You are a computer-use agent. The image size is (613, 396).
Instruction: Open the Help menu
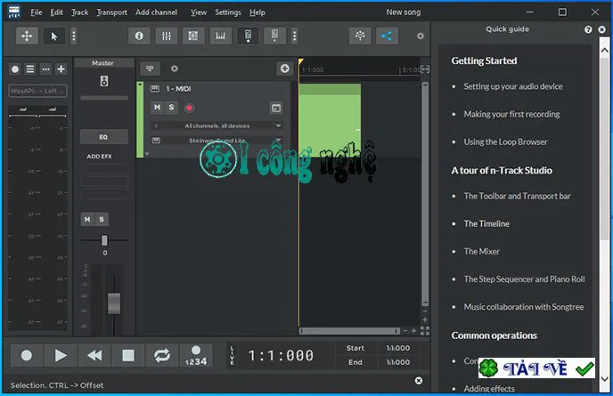[x=257, y=12]
